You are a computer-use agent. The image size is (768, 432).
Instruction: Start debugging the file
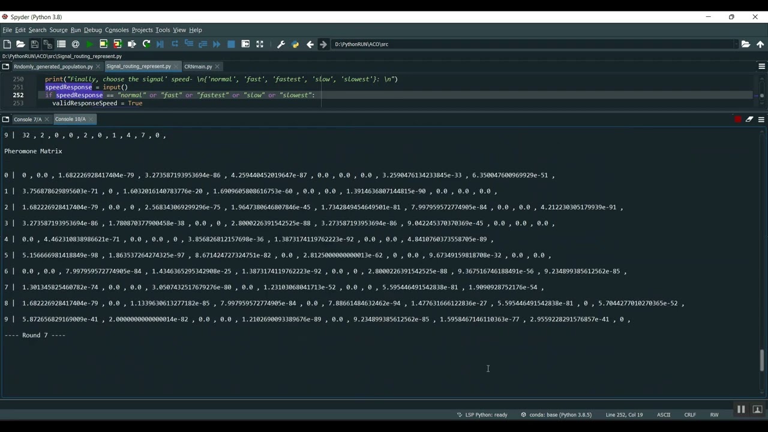point(160,44)
